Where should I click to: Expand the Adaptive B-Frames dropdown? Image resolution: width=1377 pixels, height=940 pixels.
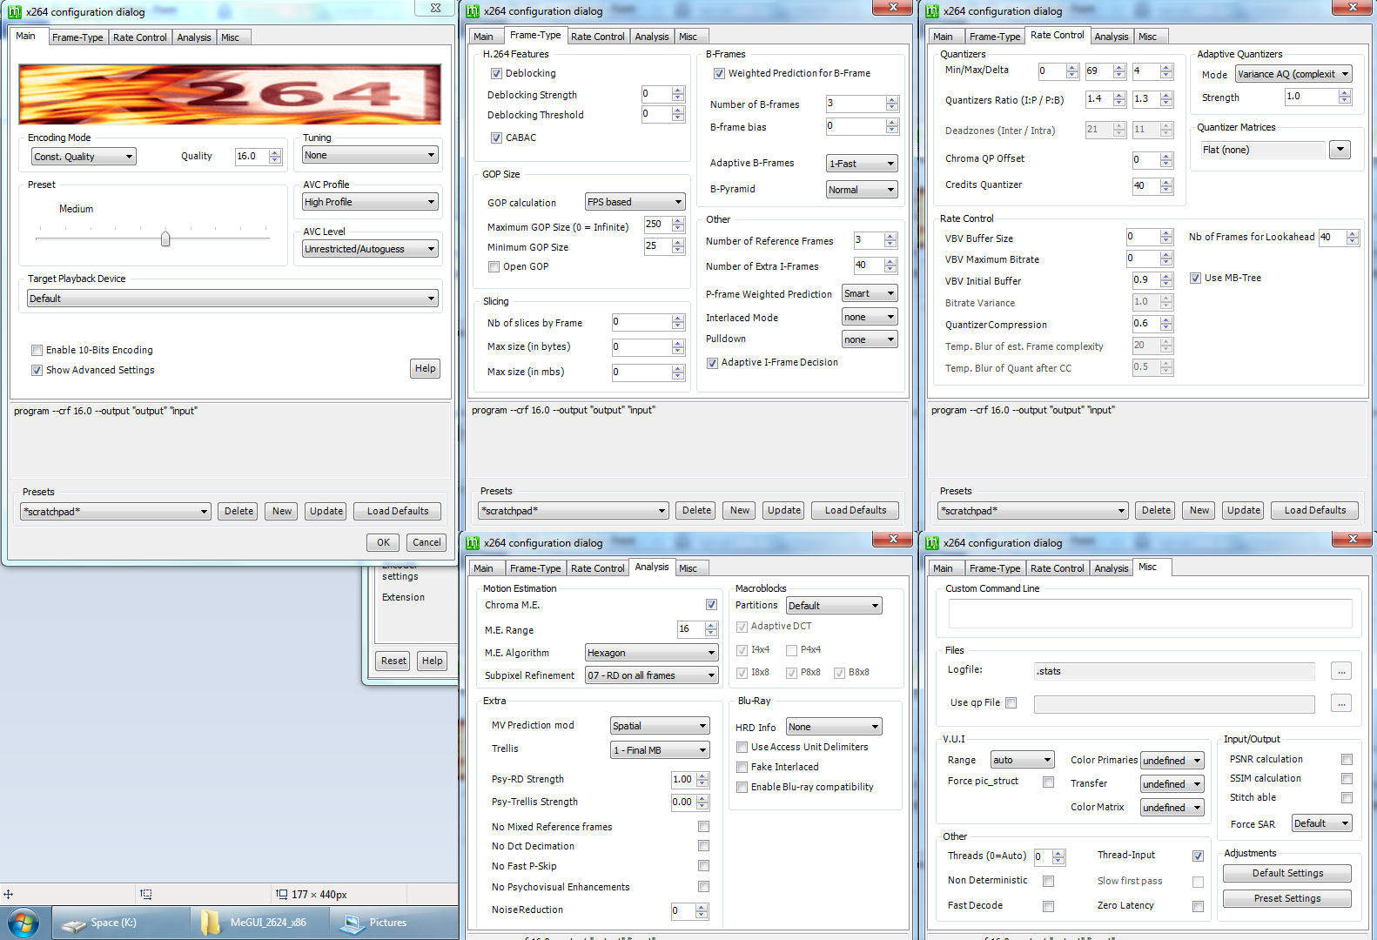point(862,164)
